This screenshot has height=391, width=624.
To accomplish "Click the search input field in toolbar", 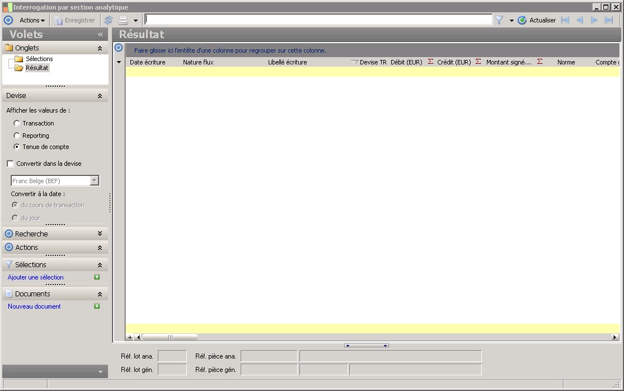I will click(318, 20).
